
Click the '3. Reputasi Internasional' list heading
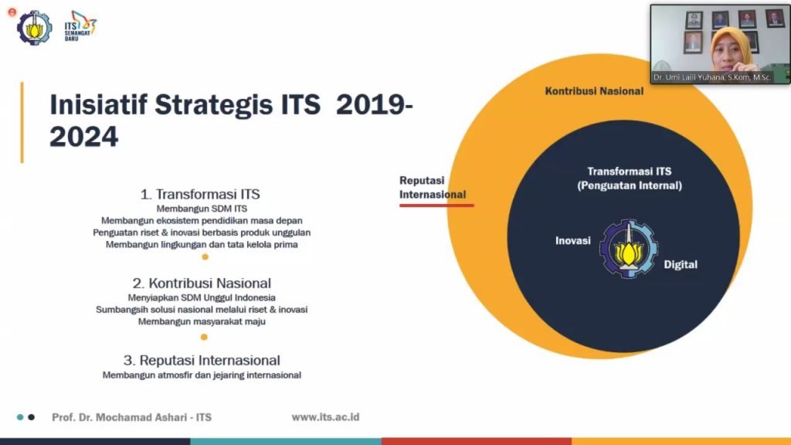[x=202, y=360]
